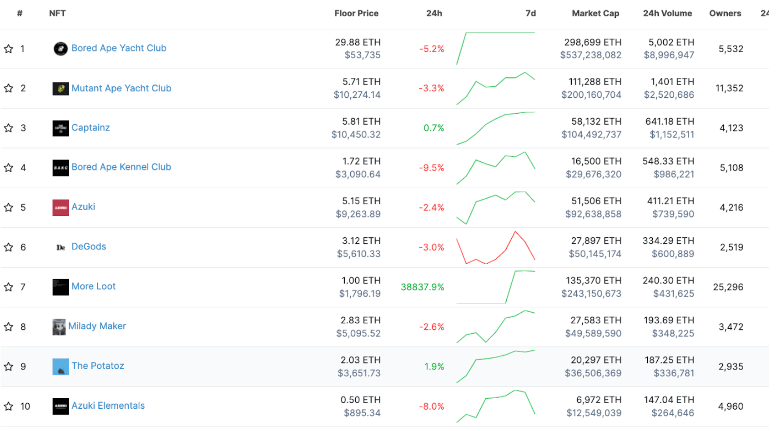This screenshot has width=776, height=431.
Task: Click the Milady Maker avatar icon
Action: (x=59, y=327)
